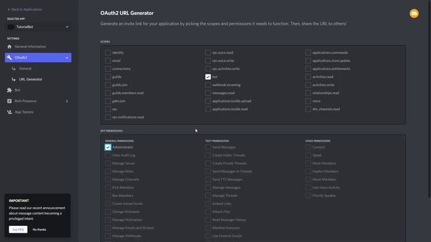Click the Bot puzzle piece icon

[x=9, y=90]
